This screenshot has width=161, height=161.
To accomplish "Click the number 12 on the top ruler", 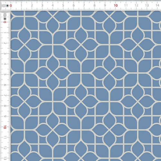I will tap(137, 5).
